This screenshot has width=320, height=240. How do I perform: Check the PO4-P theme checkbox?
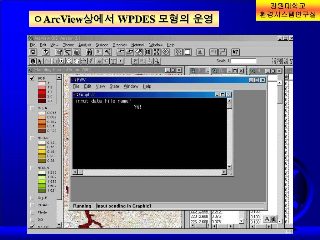(x=32, y=205)
